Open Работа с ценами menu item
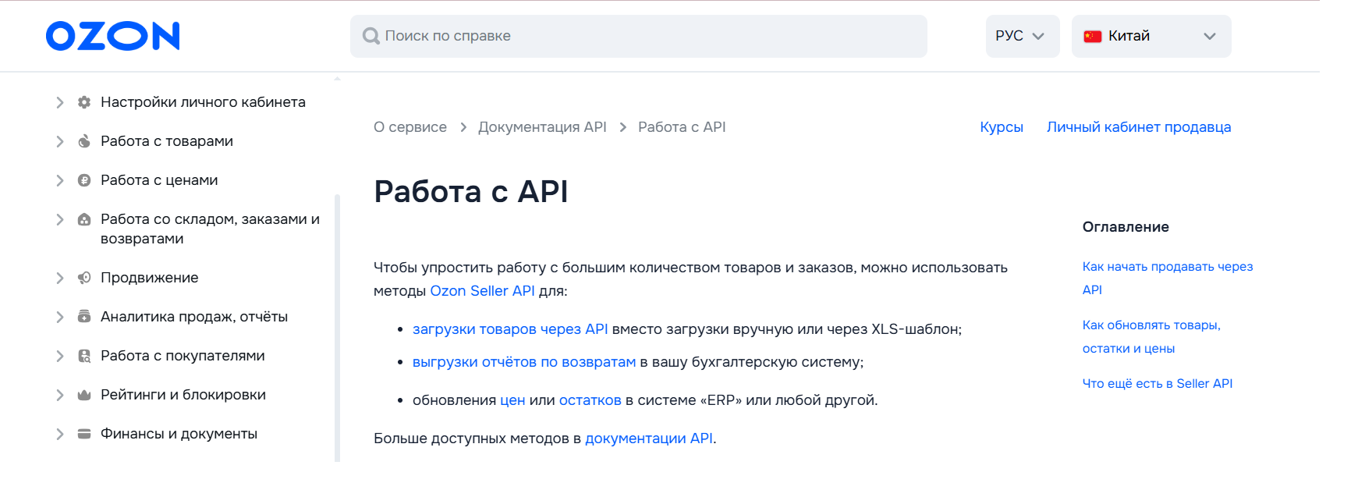The image size is (1351, 490). [159, 180]
